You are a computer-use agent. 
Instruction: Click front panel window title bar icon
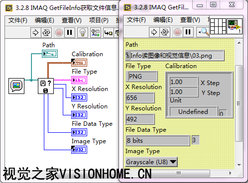pyautogui.click(x=127, y=7)
